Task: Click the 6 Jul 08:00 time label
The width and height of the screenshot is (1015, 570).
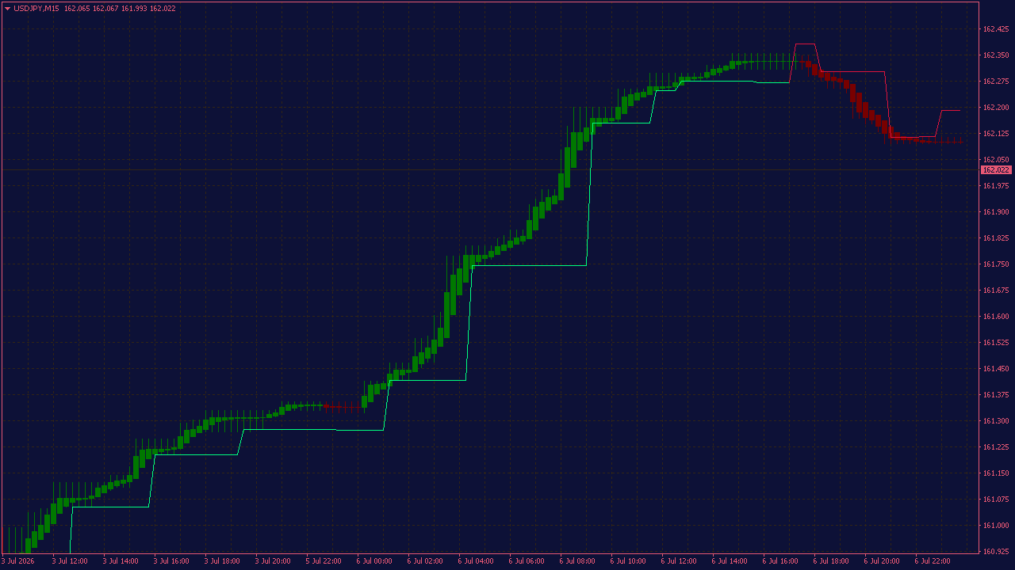Action: [577, 561]
